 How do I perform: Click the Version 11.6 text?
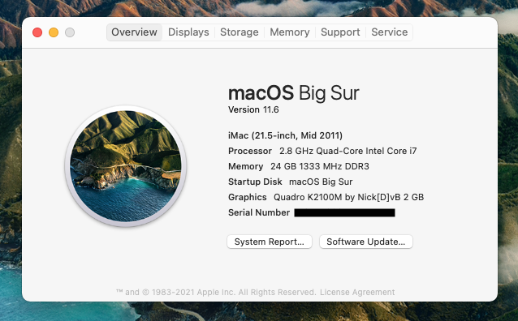point(253,110)
